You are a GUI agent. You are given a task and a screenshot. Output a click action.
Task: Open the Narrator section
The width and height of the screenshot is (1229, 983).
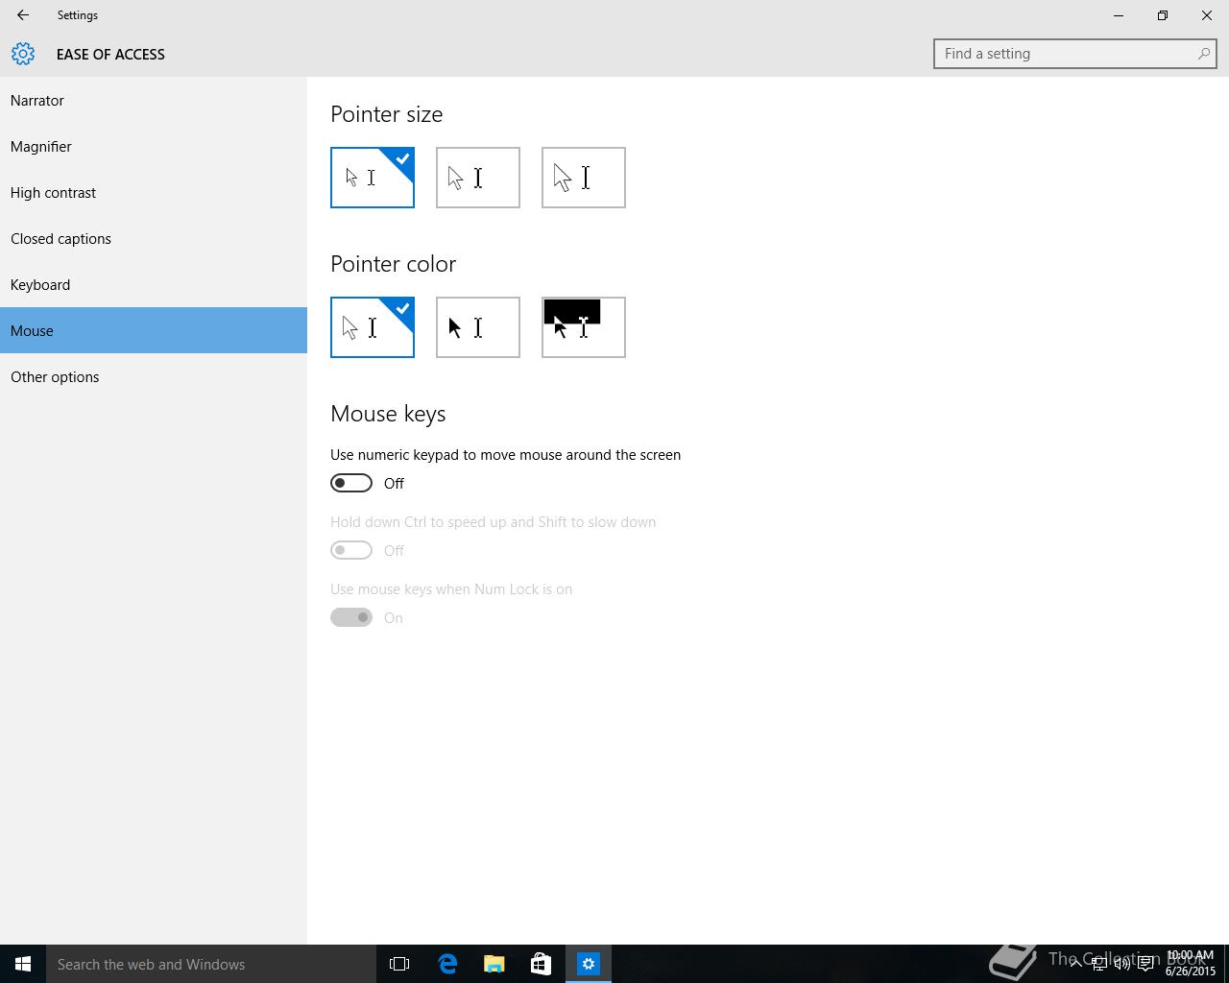click(154, 100)
